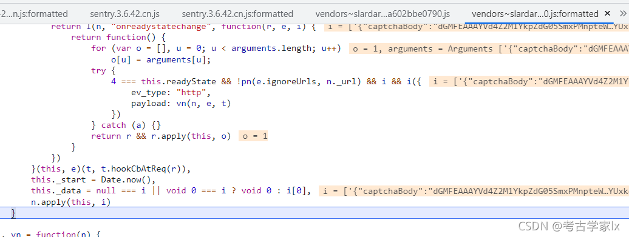
Task: Click the 'return r && r.apply(this, o)' line
Action: pos(161,136)
